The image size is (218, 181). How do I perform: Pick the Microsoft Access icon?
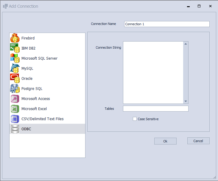(15, 99)
